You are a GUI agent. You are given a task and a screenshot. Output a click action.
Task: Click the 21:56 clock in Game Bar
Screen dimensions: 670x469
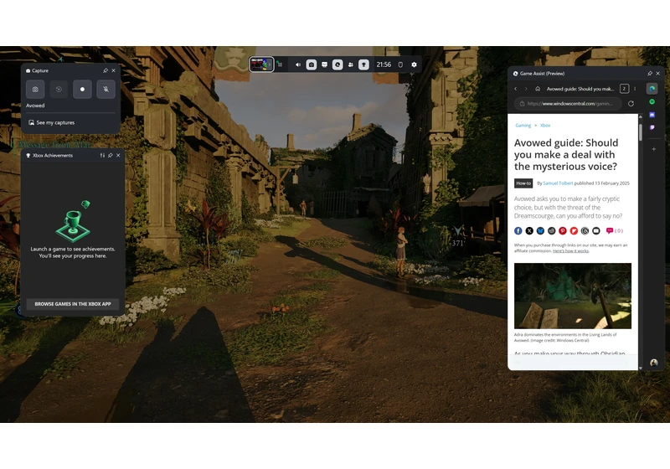[x=384, y=64]
